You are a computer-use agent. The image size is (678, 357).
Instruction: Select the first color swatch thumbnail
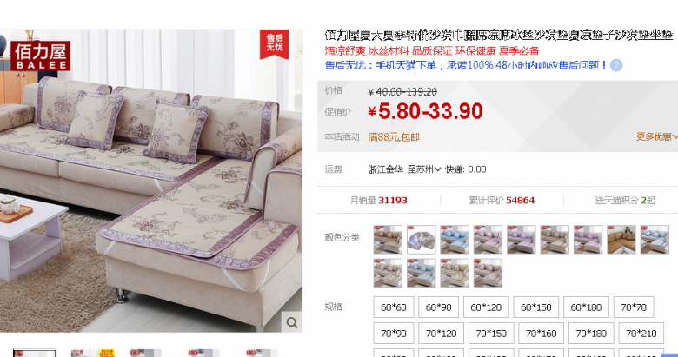[388, 240]
